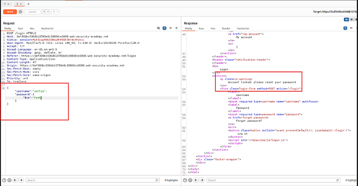Image resolution: width=358 pixels, height=186 pixels.
Task: Click magnifier icon in Request search box
Action: pyautogui.click(x=156, y=180)
